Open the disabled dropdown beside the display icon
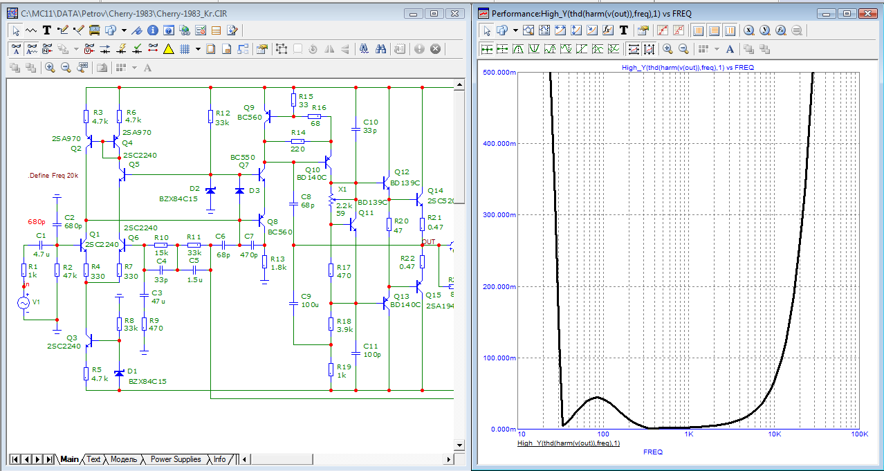Image resolution: width=884 pixels, height=471 pixels. 76,49
